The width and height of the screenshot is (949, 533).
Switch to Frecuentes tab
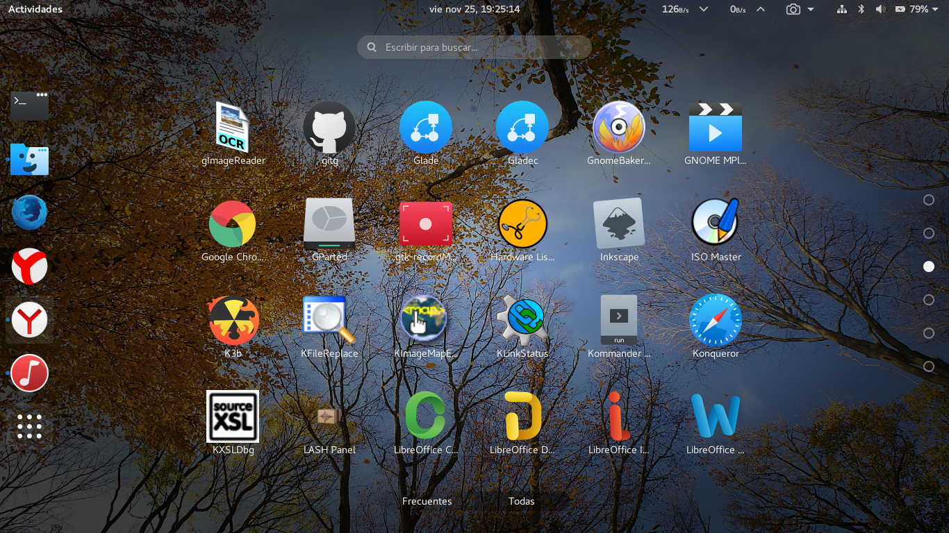427,501
